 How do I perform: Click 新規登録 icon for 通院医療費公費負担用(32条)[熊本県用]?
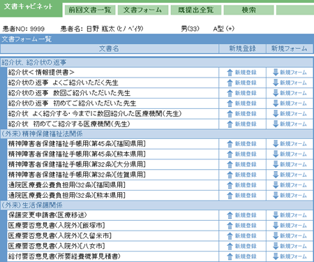(x=230, y=196)
